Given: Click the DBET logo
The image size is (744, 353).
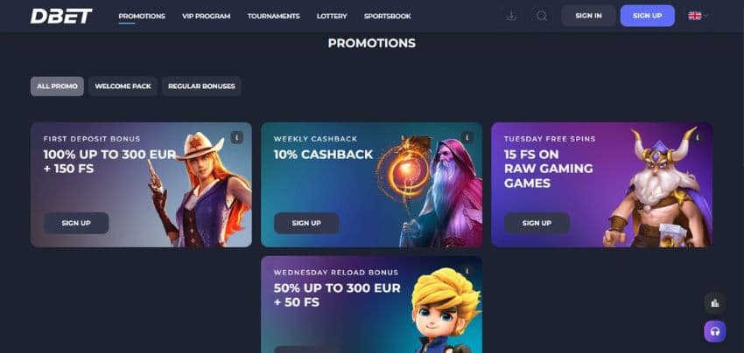Looking at the screenshot, I should tap(61, 16).
